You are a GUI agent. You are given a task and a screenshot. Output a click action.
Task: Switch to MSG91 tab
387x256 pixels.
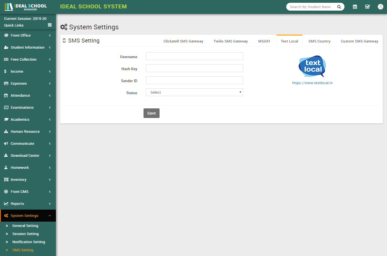pos(264,41)
